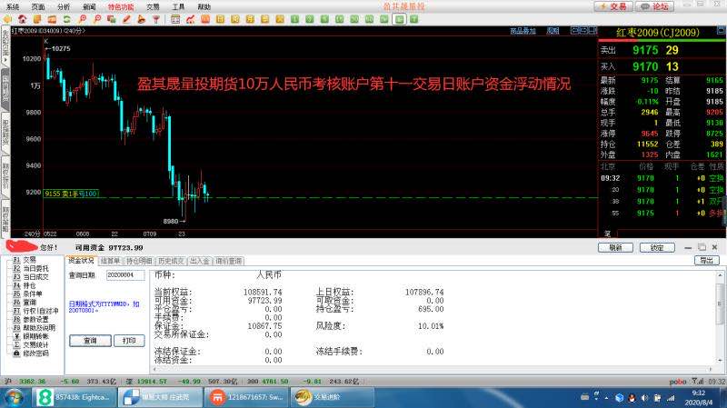
Task: Click the QQ penguin tray icon
Action: pyautogui.click(x=632, y=398)
